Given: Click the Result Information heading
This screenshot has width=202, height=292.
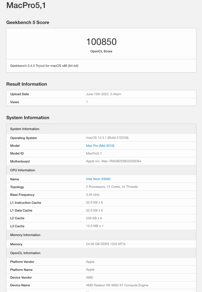Looking at the screenshot, I should tap(27, 84).
